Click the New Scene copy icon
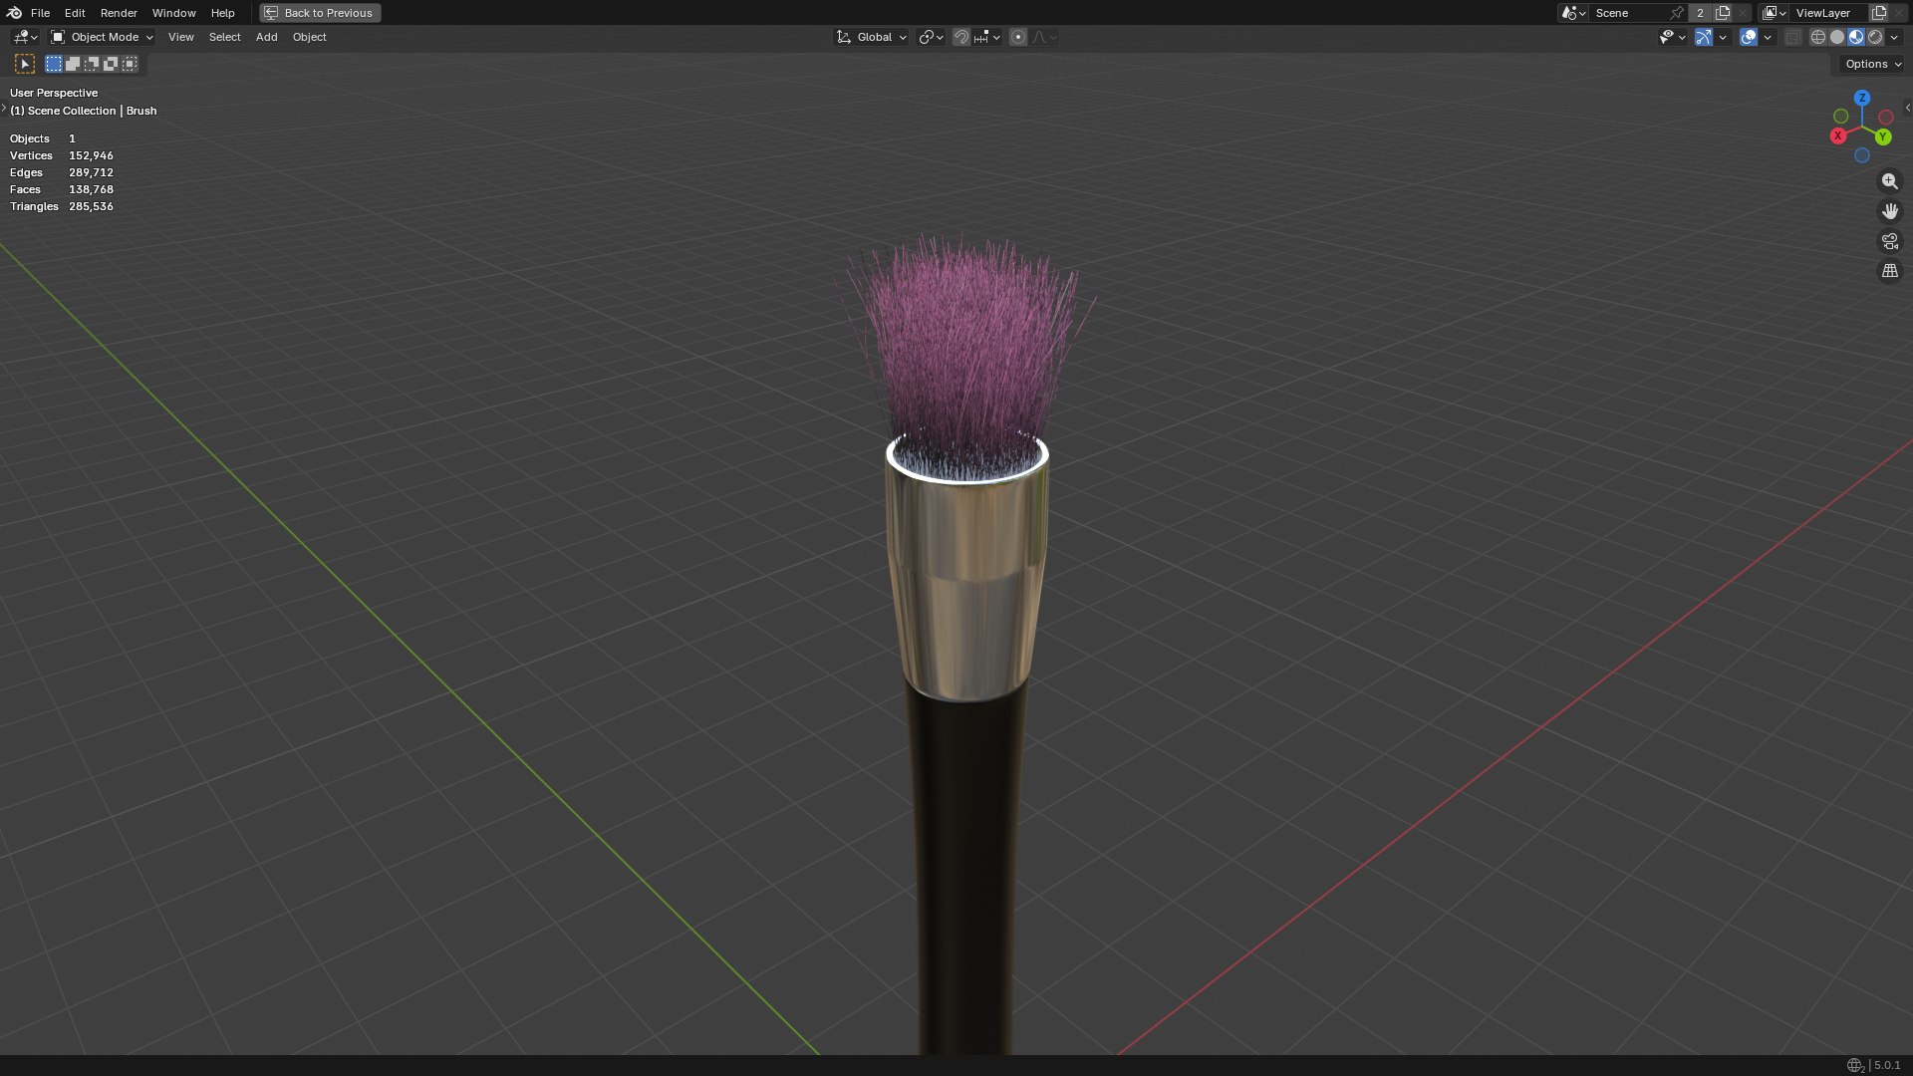Viewport: 1913px width, 1076px height. click(x=1723, y=13)
